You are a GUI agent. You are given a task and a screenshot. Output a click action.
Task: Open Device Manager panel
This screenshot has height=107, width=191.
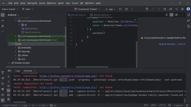click(188, 26)
